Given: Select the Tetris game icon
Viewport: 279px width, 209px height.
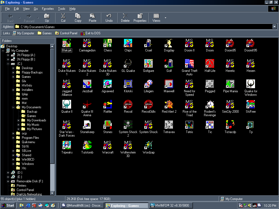Looking at the screenshot, I should tap(189, 125).
